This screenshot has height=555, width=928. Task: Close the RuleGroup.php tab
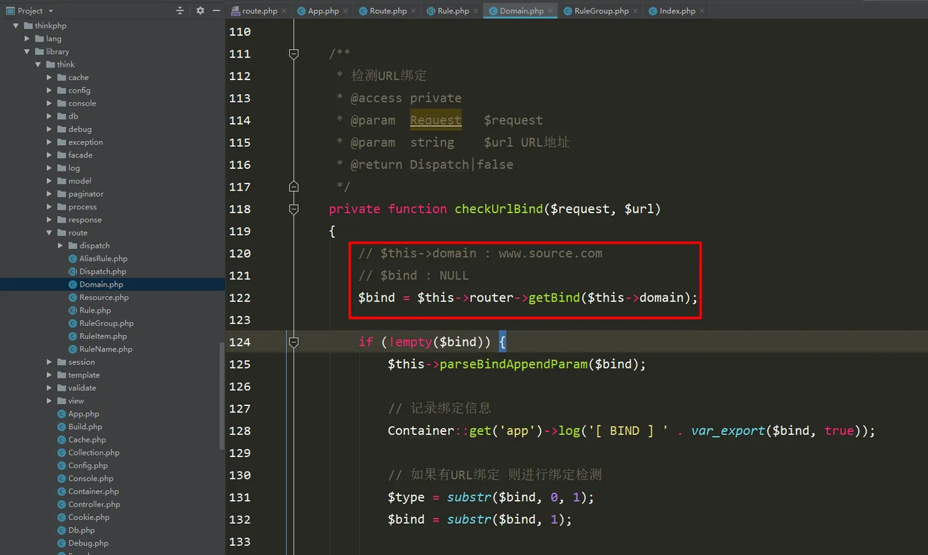click(x=635, y=11)
